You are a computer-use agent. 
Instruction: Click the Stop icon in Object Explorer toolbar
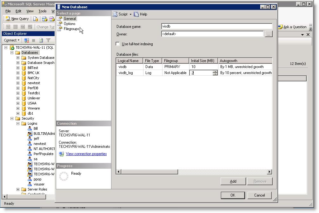pos(34,40)
